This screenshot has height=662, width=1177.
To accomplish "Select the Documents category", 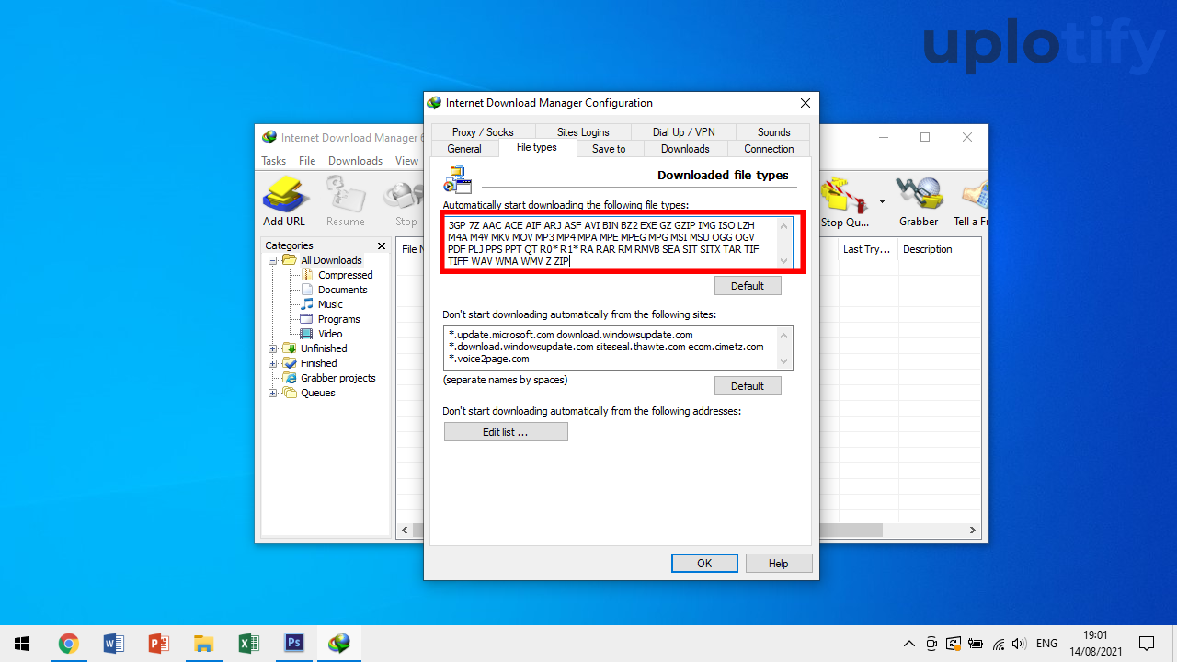I will [x=342, y=290].
